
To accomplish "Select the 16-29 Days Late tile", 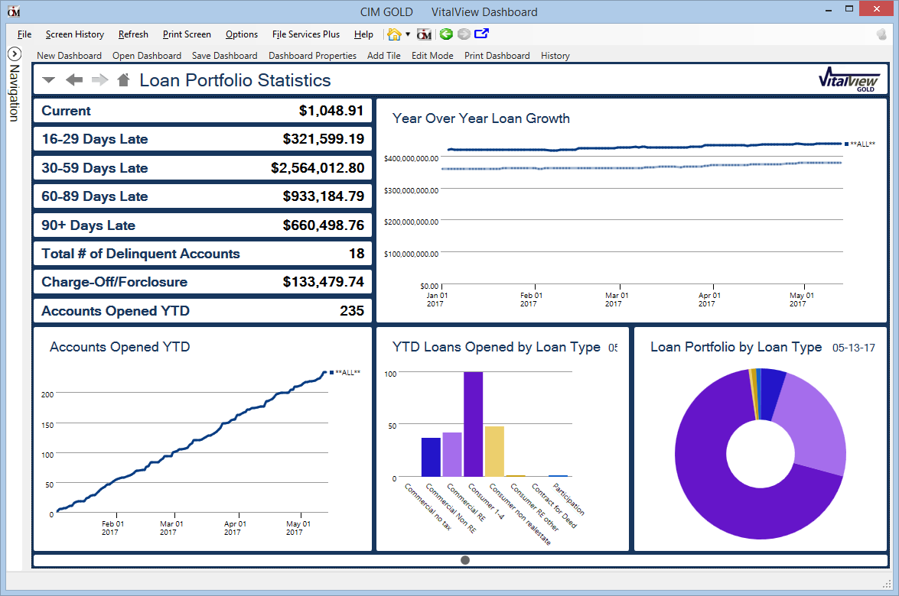I will pos(203,139).
